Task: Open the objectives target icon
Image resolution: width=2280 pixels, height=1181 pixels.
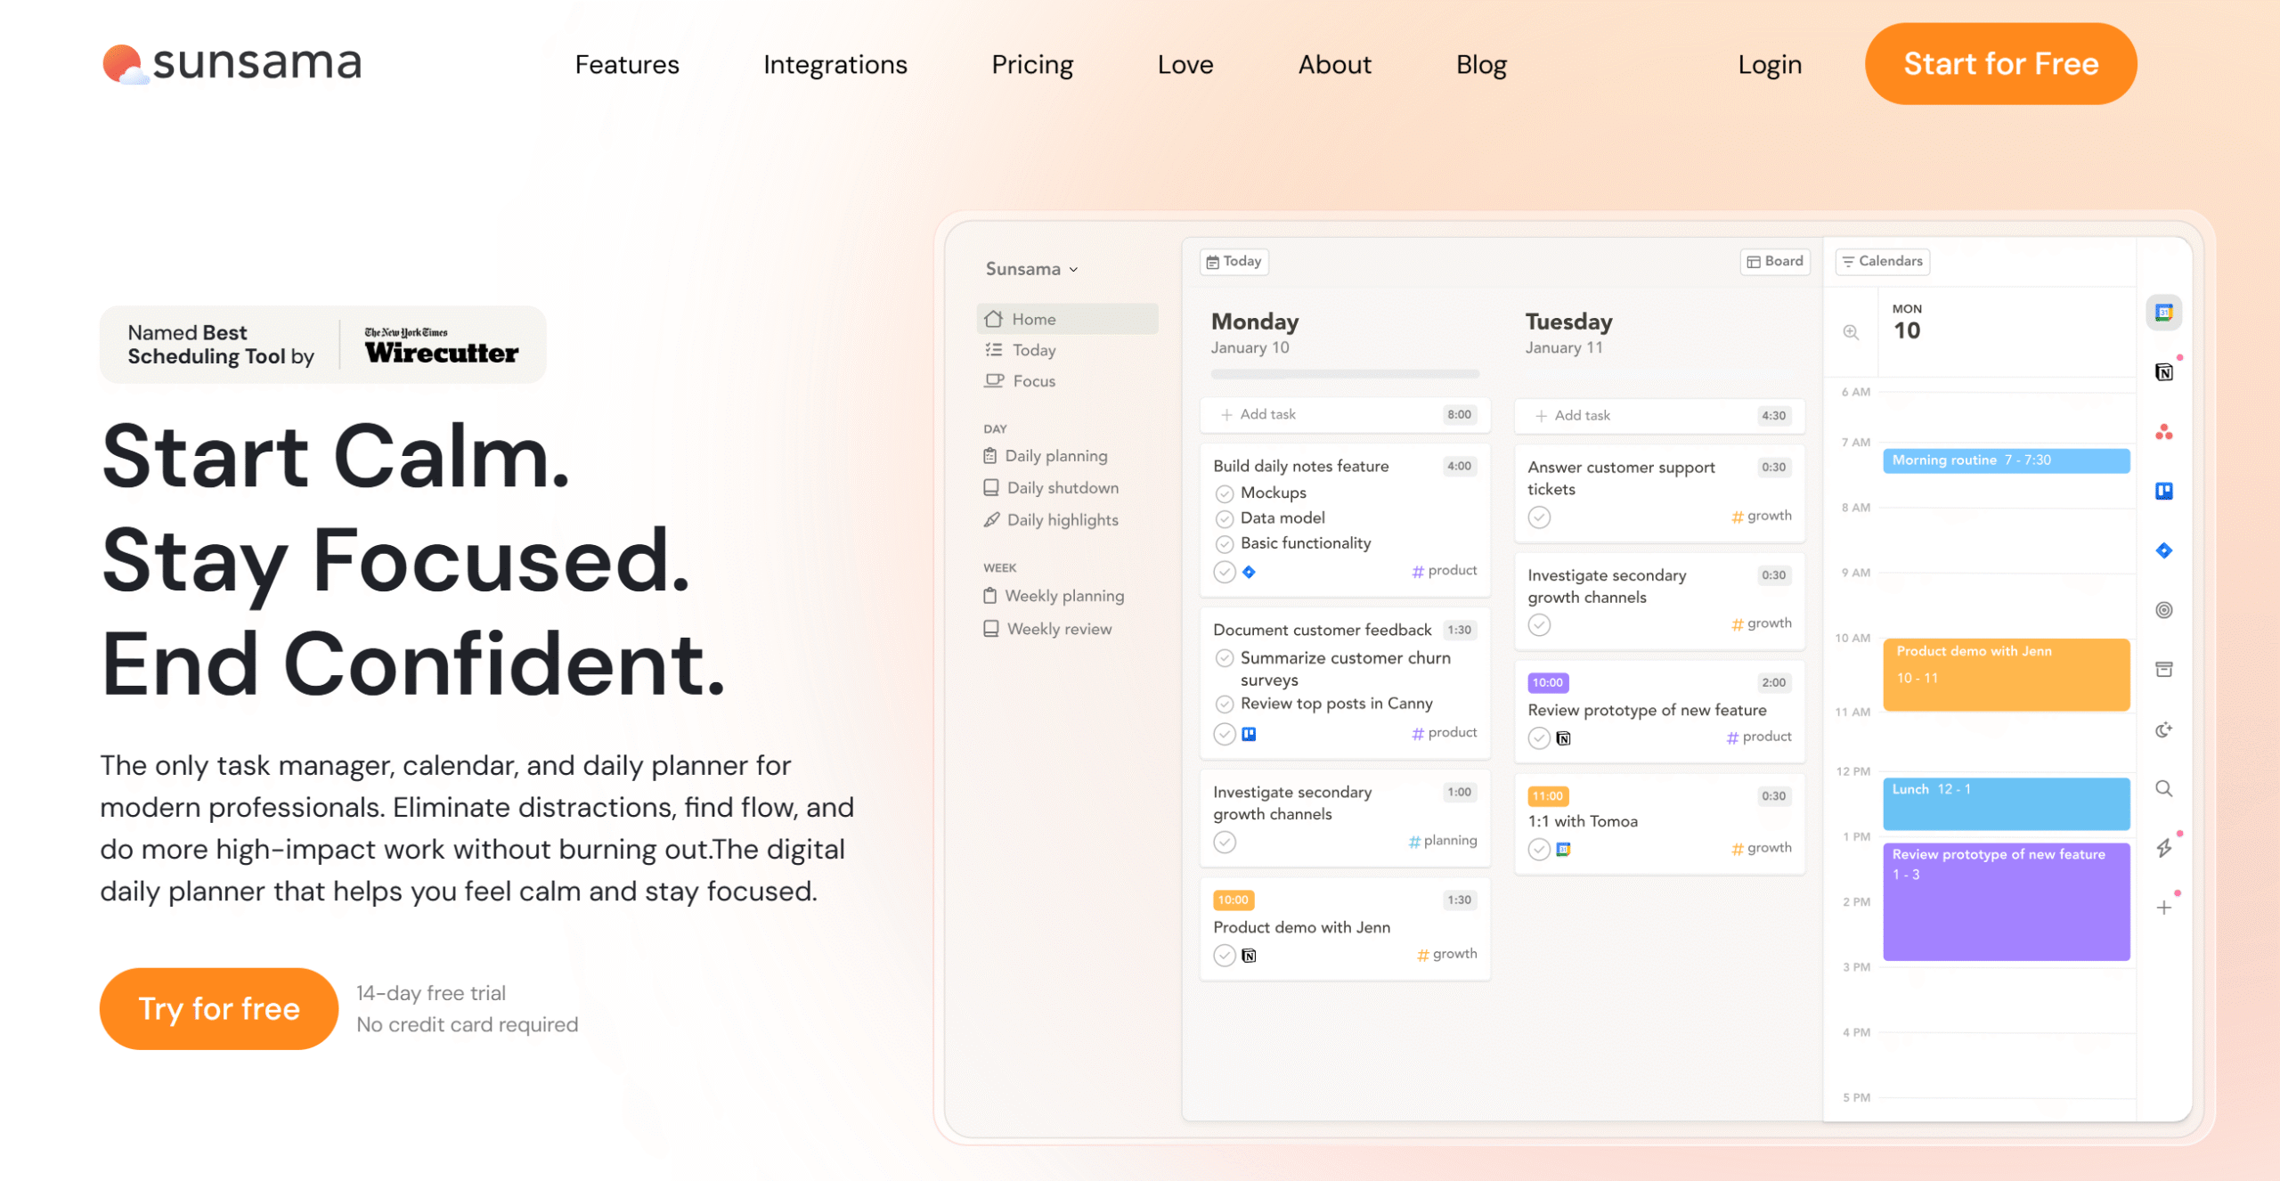Action: pyautogui.click(x=2163, y=610)
